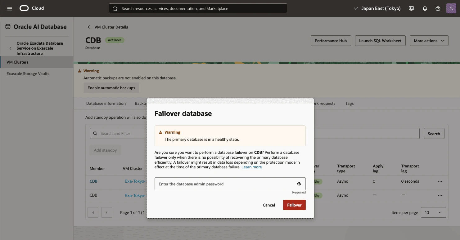Screen dimensions: 460x240
Task: Open the user profile avatar
Action: tap(451, 8)
